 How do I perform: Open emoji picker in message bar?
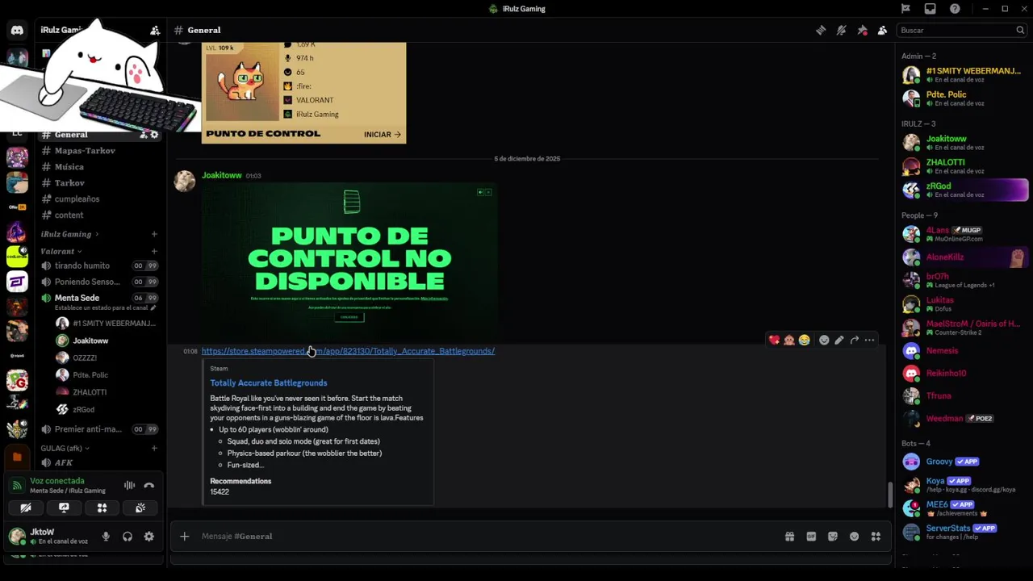click(854, 537)
